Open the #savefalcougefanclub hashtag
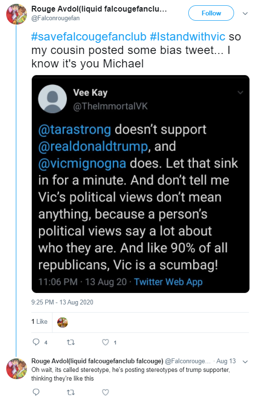261x396 pixels. pyautogui.click(x=89, y=37)
